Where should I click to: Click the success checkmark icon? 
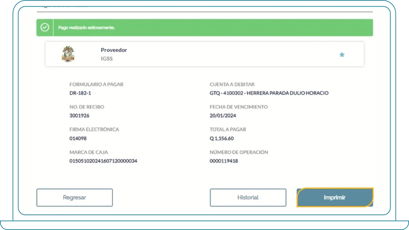pyautogui.click(x=45, y=28)
